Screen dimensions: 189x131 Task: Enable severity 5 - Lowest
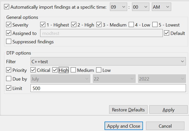point(155,24)
